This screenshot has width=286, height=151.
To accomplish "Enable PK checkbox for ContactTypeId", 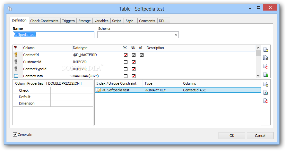I will click(126, 69).
